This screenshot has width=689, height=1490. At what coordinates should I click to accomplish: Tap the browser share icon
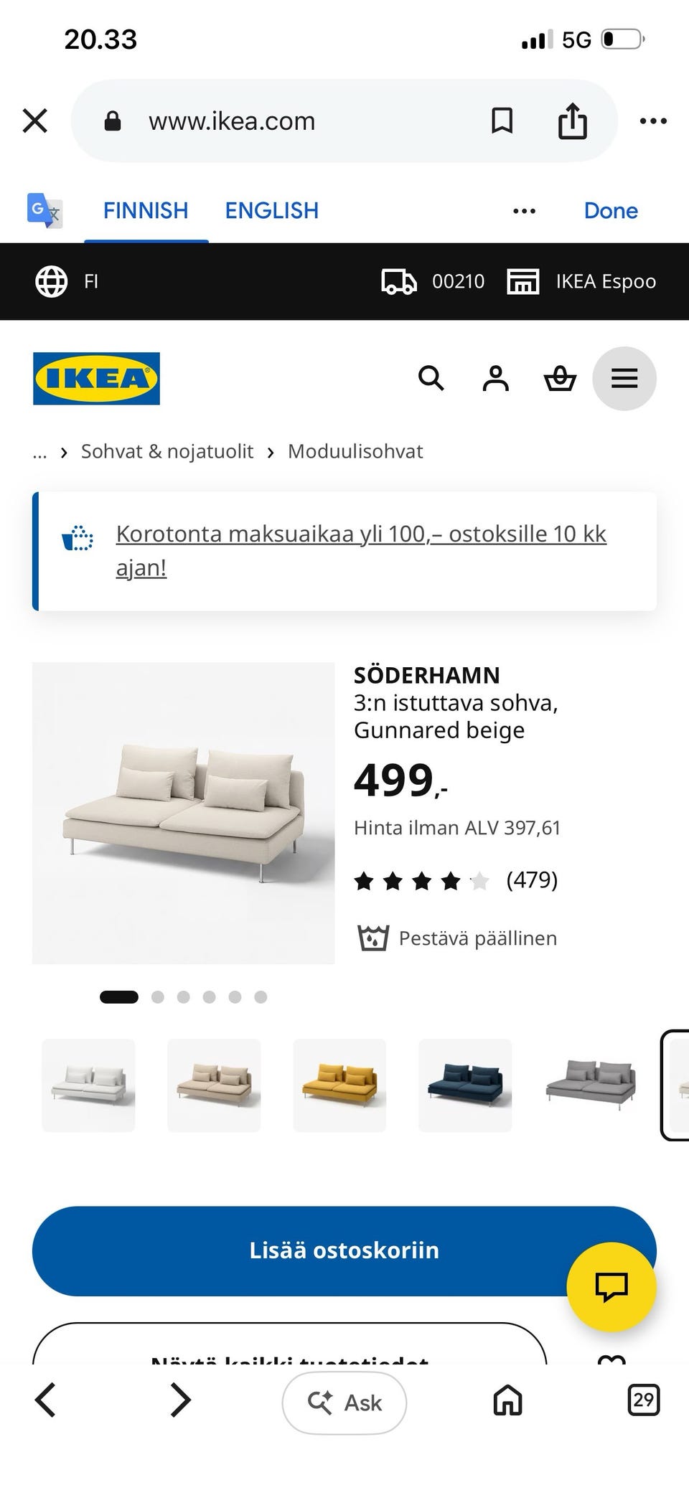(x=573, y=121)
